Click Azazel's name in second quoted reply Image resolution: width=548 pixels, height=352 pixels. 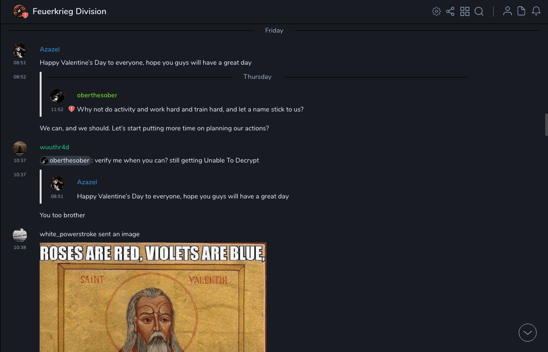pos(87,182)
